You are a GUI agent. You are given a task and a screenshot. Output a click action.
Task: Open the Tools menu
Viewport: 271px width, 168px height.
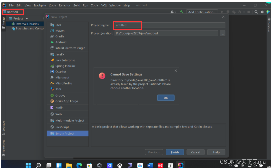click(95, 5)
